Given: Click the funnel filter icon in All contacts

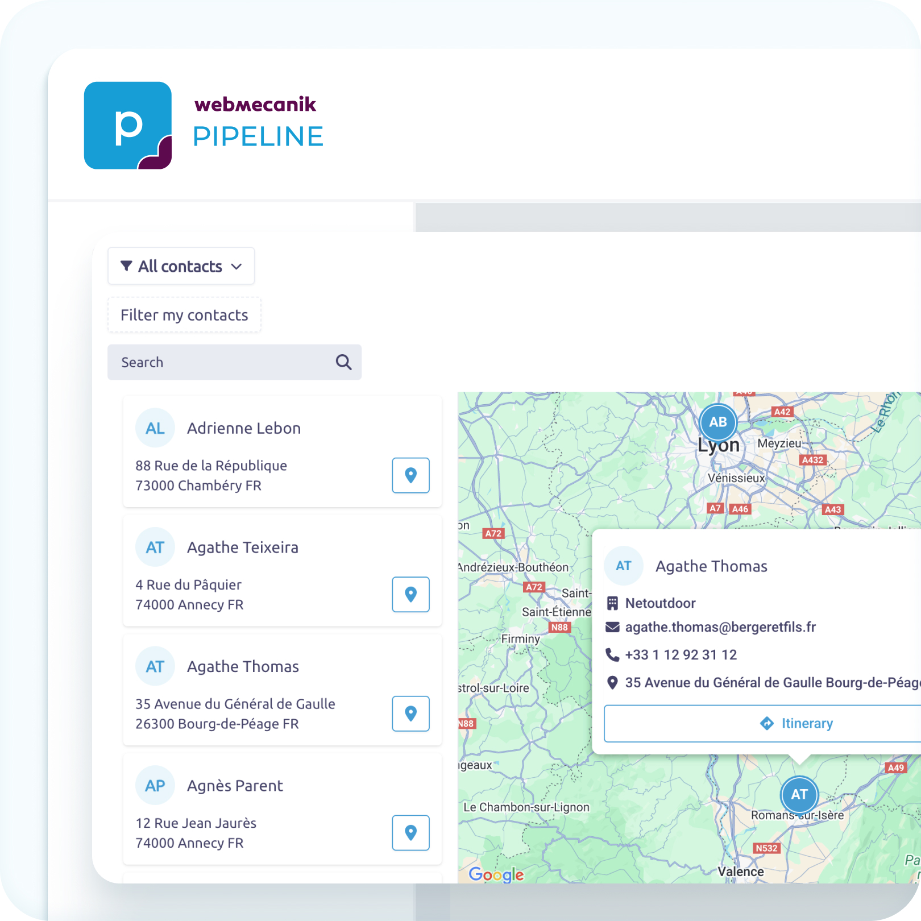Looking at the screenshot, I should pyautogui.click(x=127, y=266).
